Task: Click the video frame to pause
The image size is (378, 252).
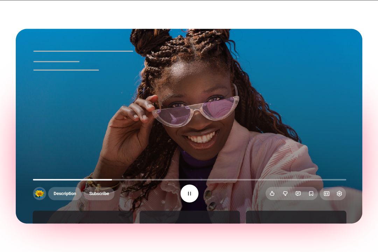Action: tap(189, 105)
